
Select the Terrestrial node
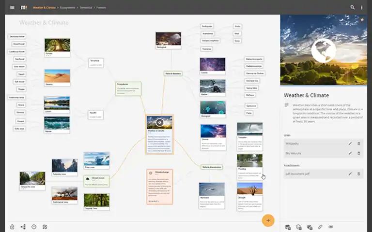click(96, 63)
